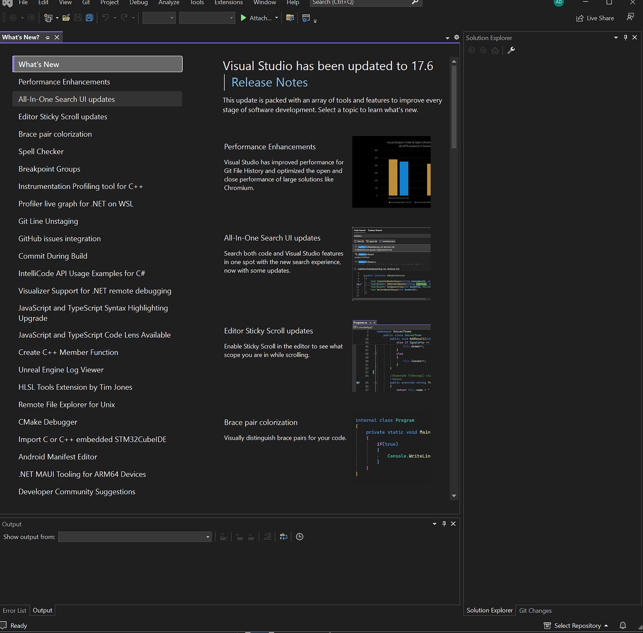Screen dimensions: 643x633
Task: Click the Editor Sticky Scroll screenshot thumbnail
Action: pos(391,356)
